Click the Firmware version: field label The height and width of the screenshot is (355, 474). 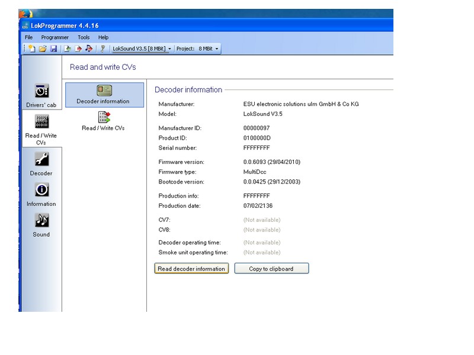point(181,162)
